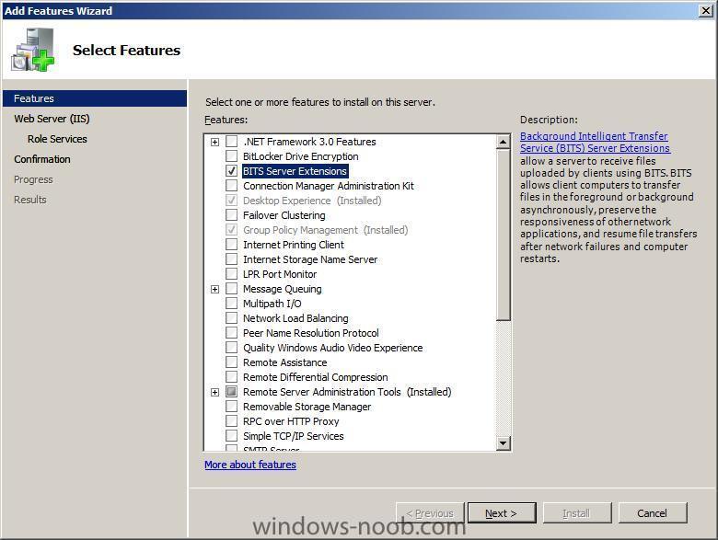
Task: Click the Next button
Action: 502,513
